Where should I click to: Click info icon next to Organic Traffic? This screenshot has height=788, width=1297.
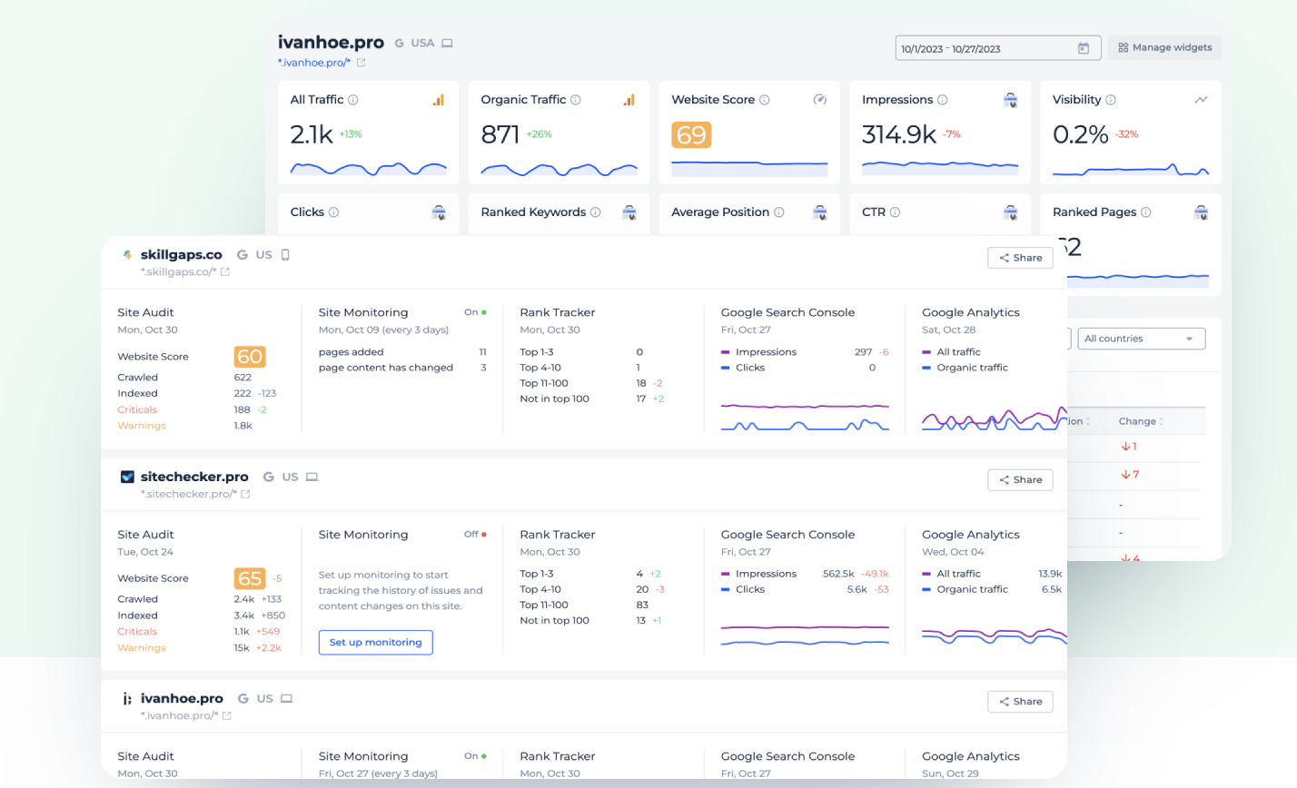click(x=576, y=100)
